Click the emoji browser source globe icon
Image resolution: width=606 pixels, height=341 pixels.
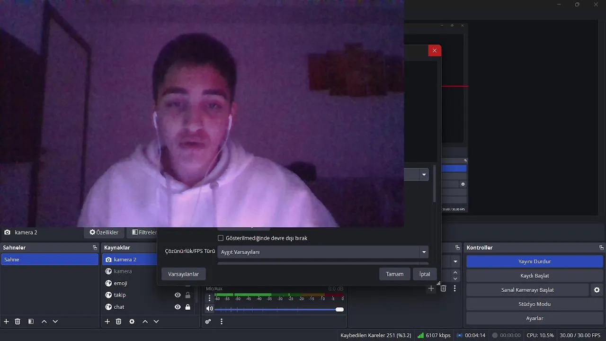pos(108,283)
